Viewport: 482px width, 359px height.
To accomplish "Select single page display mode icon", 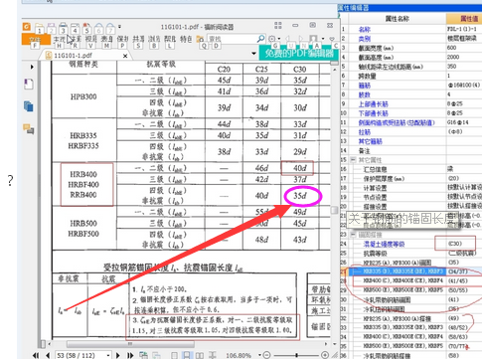I will tap(174, 355).
